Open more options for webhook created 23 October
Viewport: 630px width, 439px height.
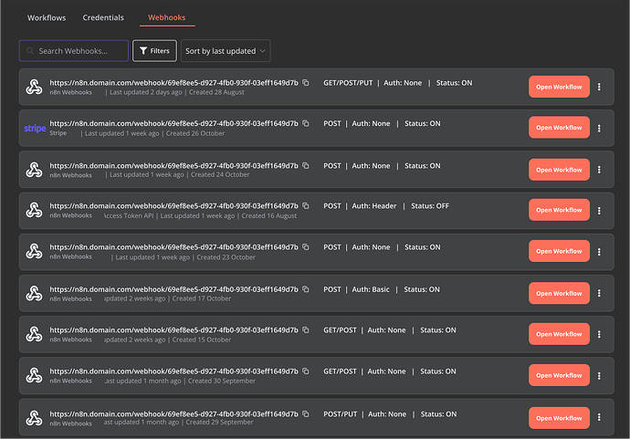(x=599, y=252)
